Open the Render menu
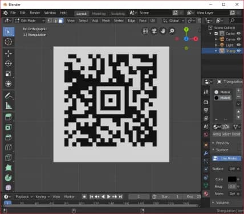244x214 pixels. coord(35,13)
